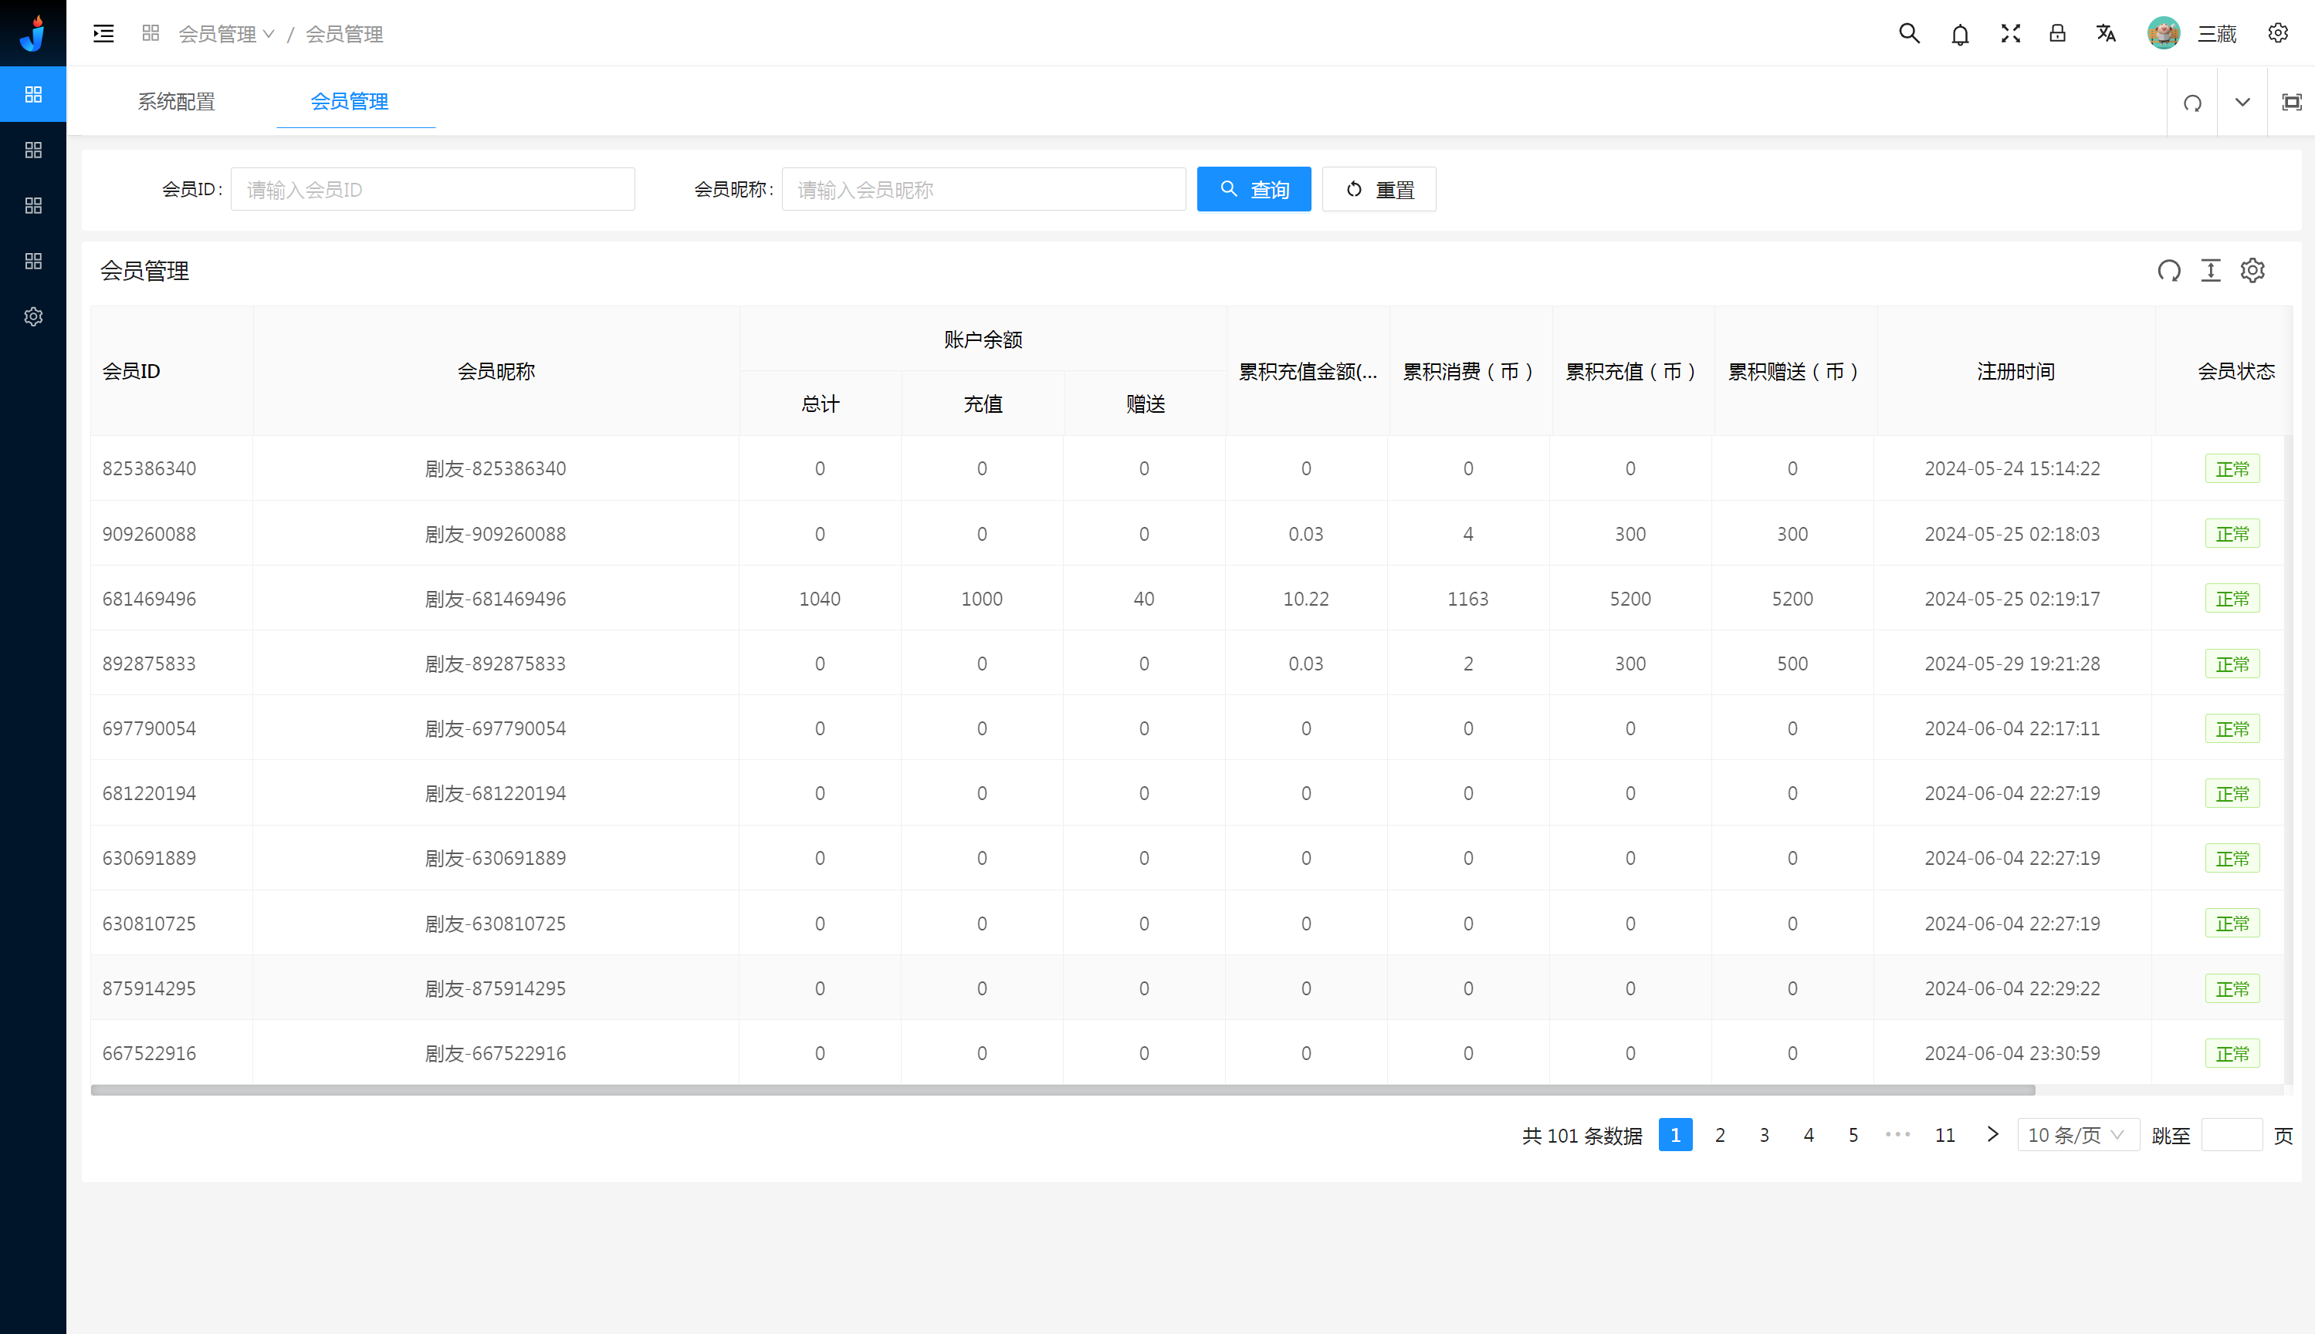Click the table refresh icon

pos(2168,272)
